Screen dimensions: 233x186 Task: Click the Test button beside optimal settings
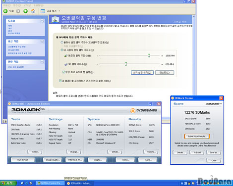coord(165,73)
